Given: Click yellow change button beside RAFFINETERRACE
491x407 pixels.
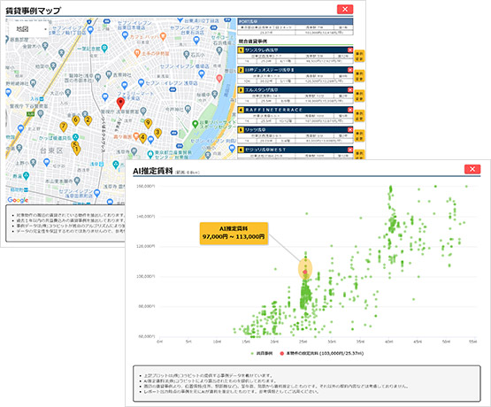Looking at the screenshot, I should pyautogui.click(x=359, y=116).
